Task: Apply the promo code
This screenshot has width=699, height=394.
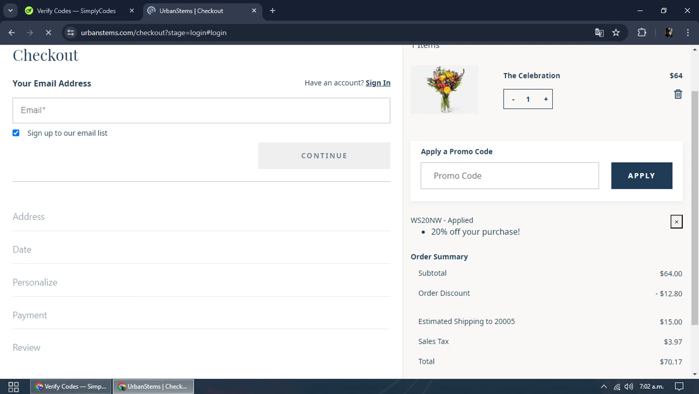Action: (642, 176)
